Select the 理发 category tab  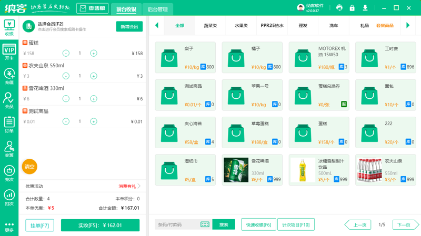click(303, 25)
